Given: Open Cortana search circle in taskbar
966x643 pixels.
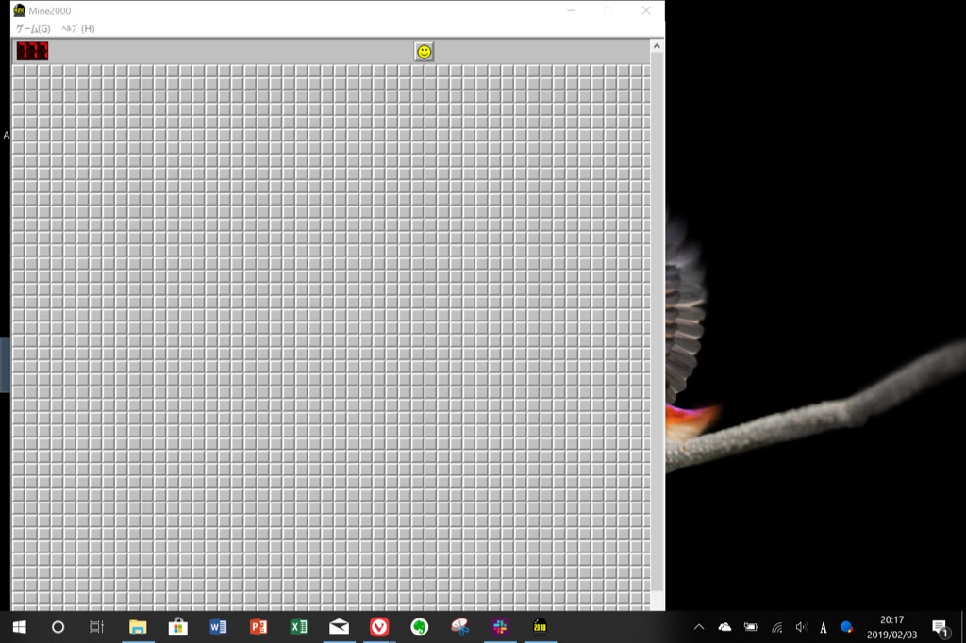Looking at the screenshot, I should pos(58,627).
